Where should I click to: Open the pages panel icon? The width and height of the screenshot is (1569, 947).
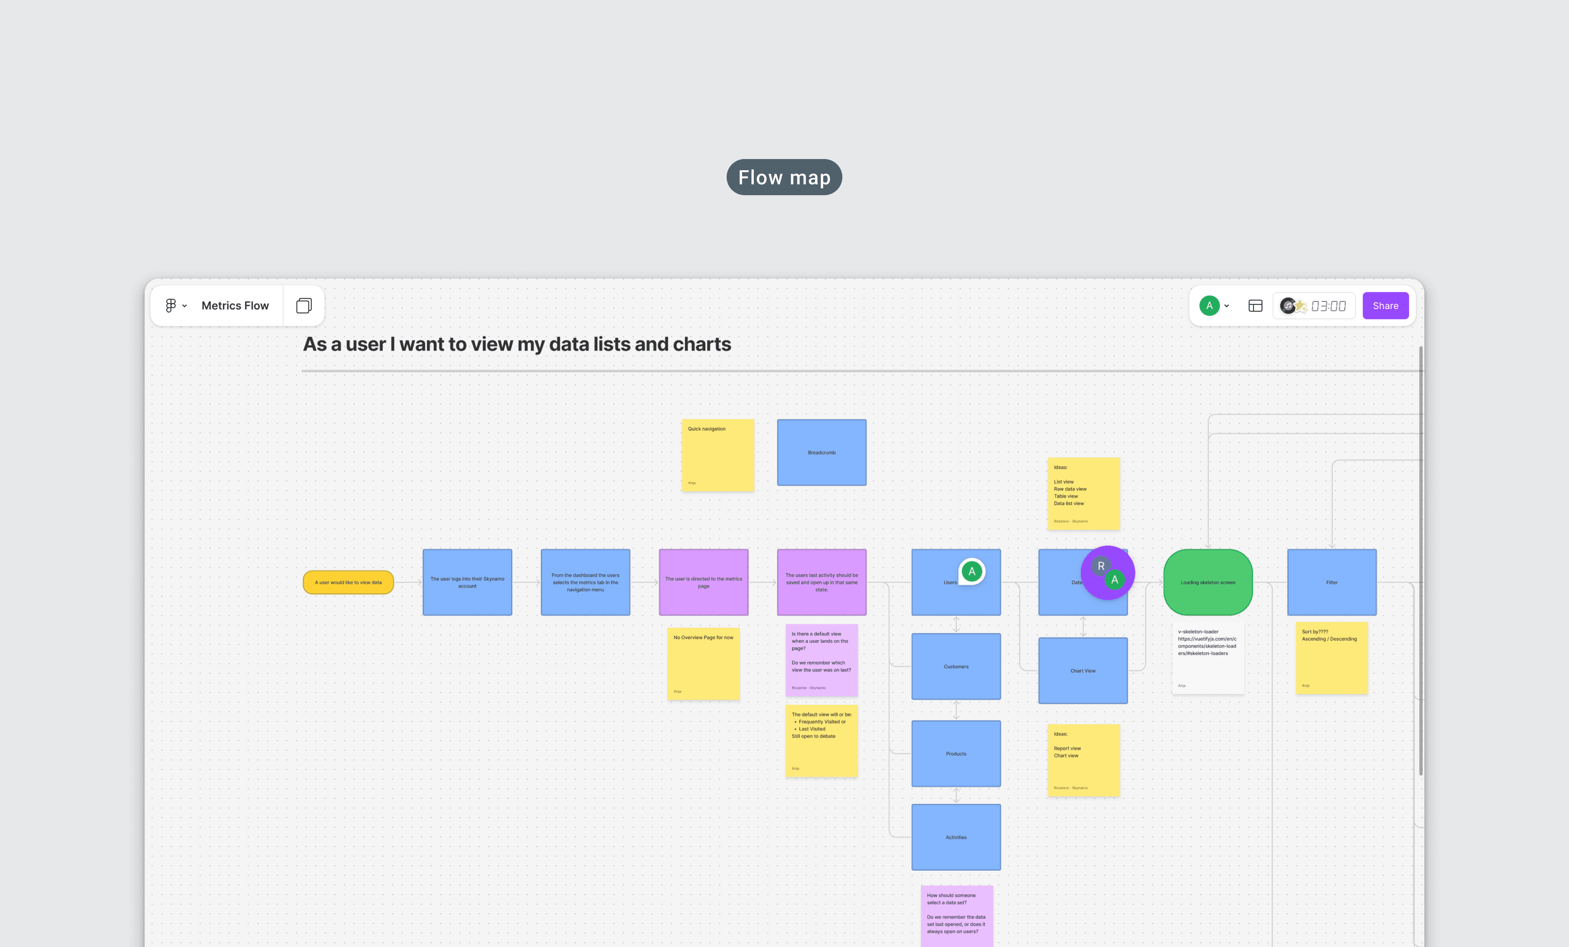coord(304,306)
